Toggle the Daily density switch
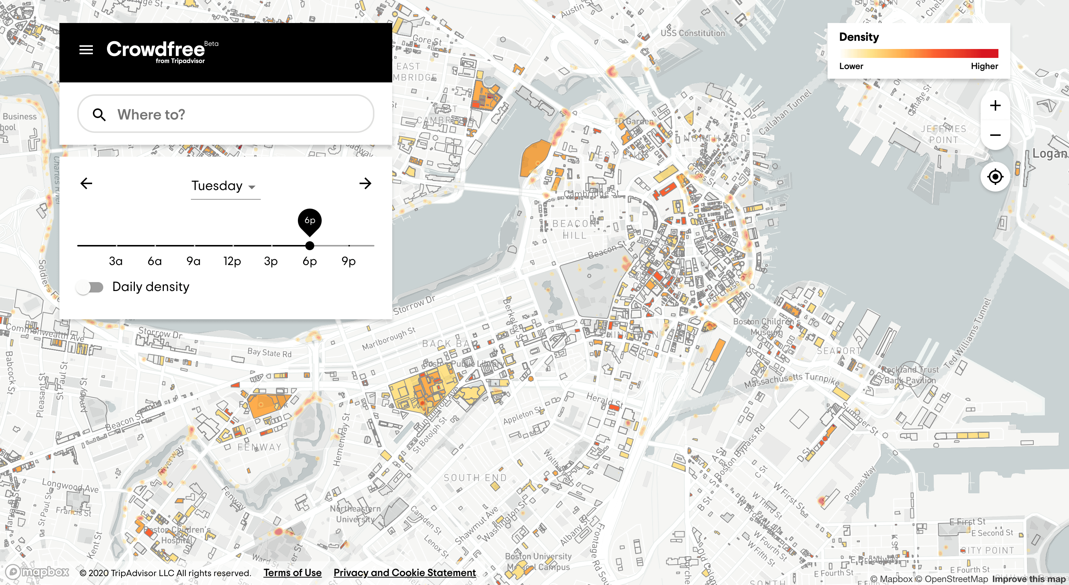The height and width of the screenshot is (585, 1069). tap(90, 287)
